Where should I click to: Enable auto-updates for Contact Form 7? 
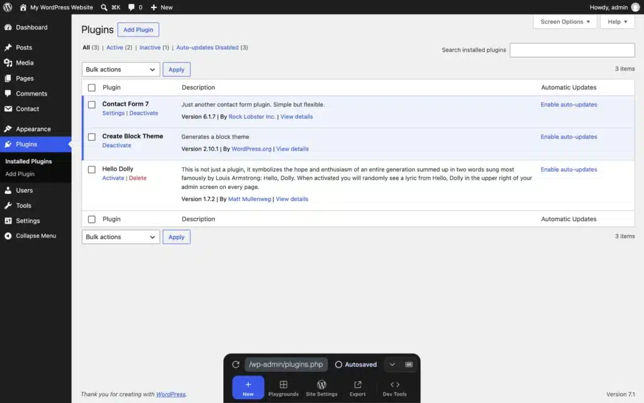[x=569, y=105]
